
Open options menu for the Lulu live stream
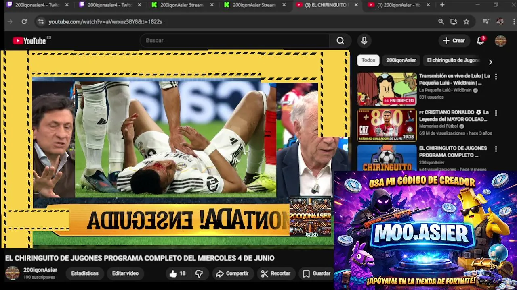tap(496, 77)
